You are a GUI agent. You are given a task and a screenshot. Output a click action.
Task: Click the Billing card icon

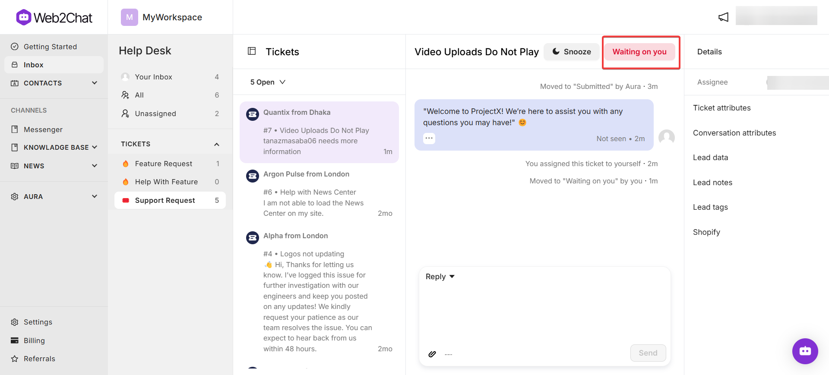[x=15, y=340]
